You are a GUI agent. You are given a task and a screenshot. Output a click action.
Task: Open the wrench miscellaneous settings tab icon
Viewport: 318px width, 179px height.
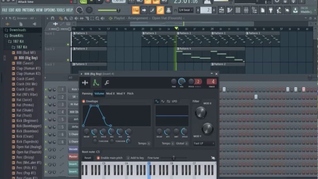coord(107,82)
